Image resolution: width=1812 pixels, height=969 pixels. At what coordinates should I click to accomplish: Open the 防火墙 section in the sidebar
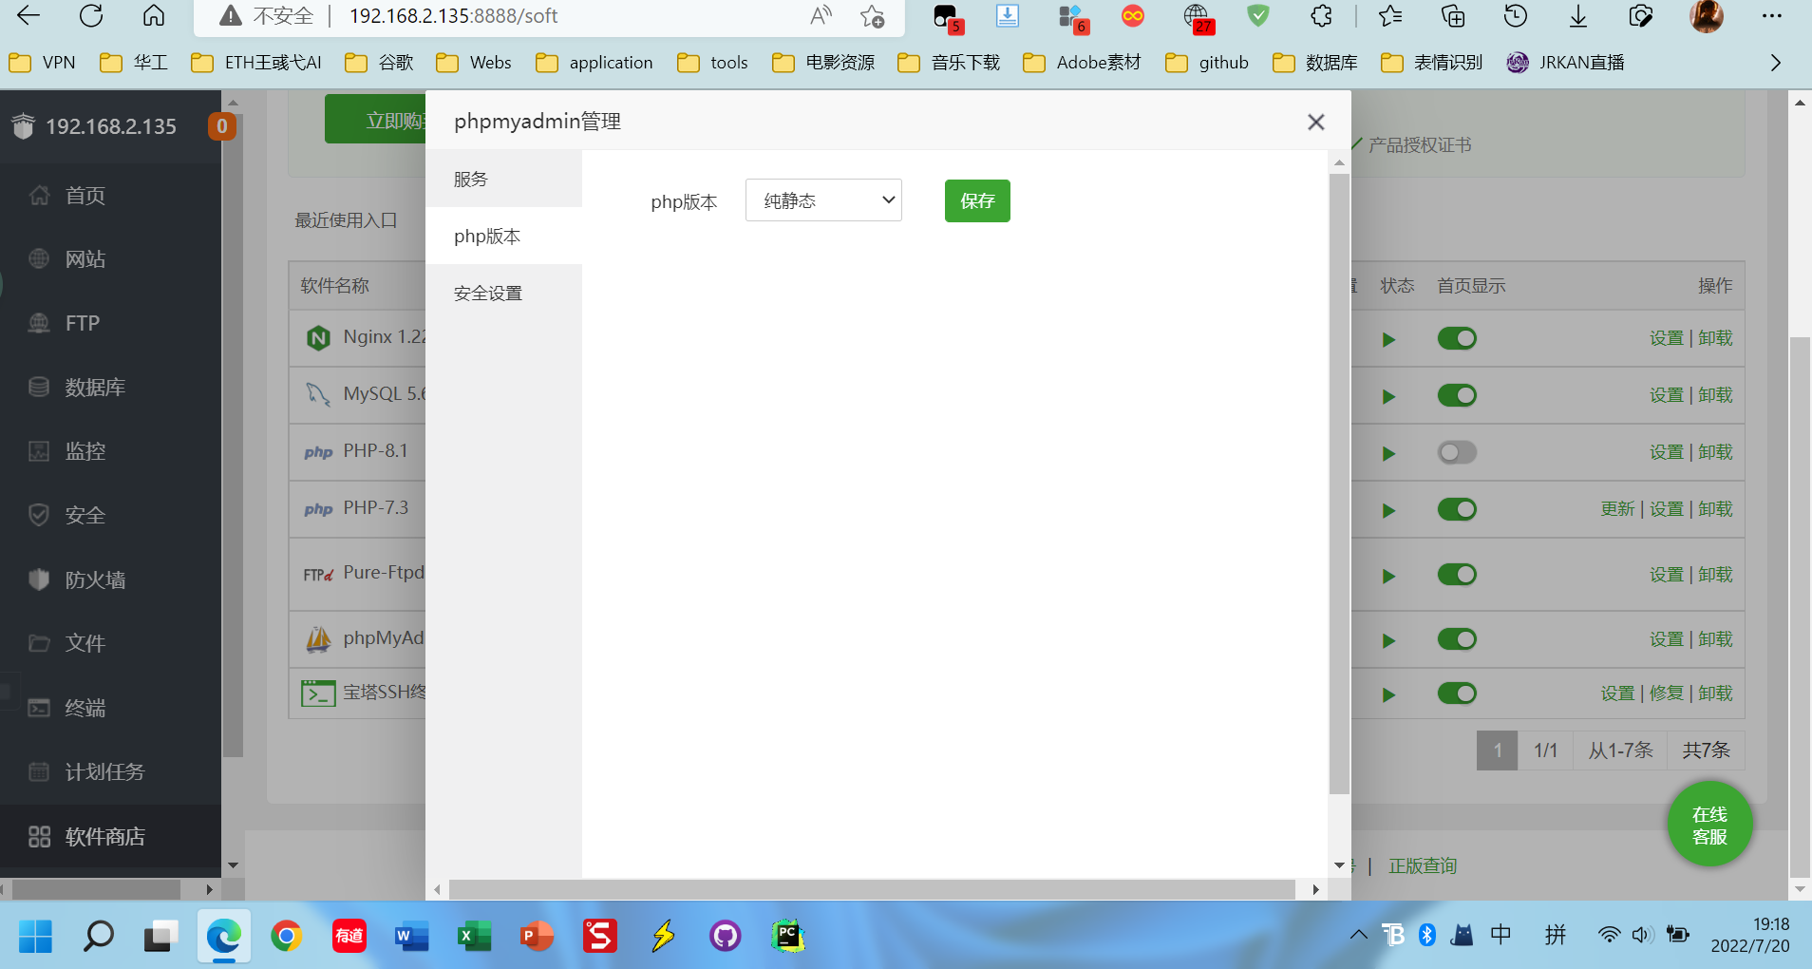95,579
